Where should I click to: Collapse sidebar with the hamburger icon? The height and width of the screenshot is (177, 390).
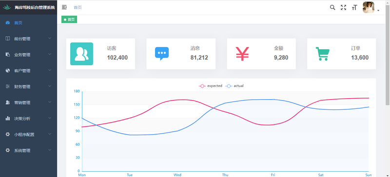[64, 7]
